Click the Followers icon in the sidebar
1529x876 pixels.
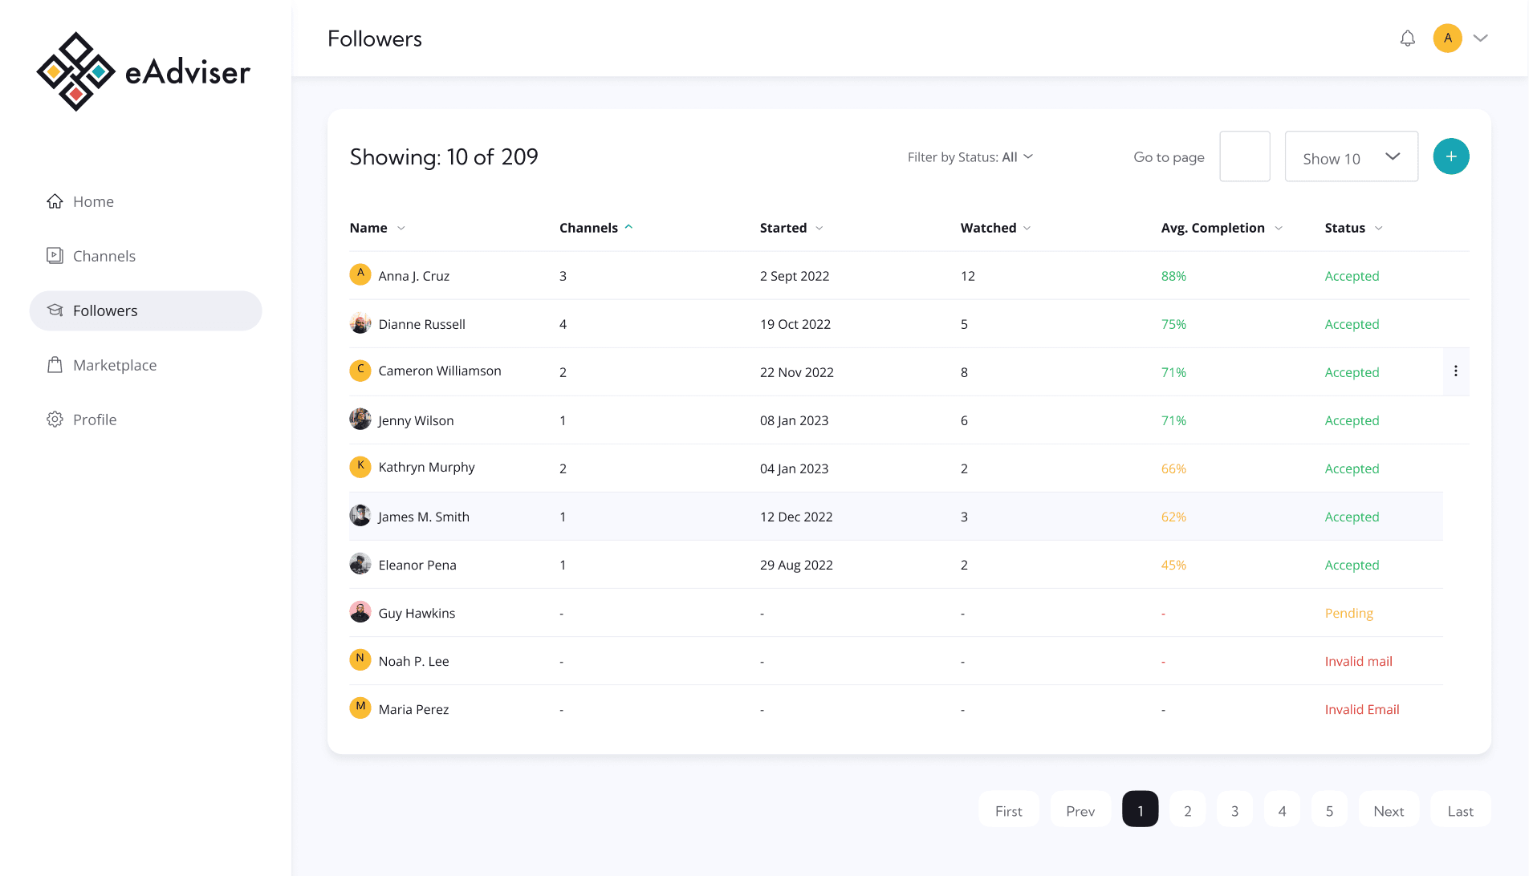pos(55,310)
